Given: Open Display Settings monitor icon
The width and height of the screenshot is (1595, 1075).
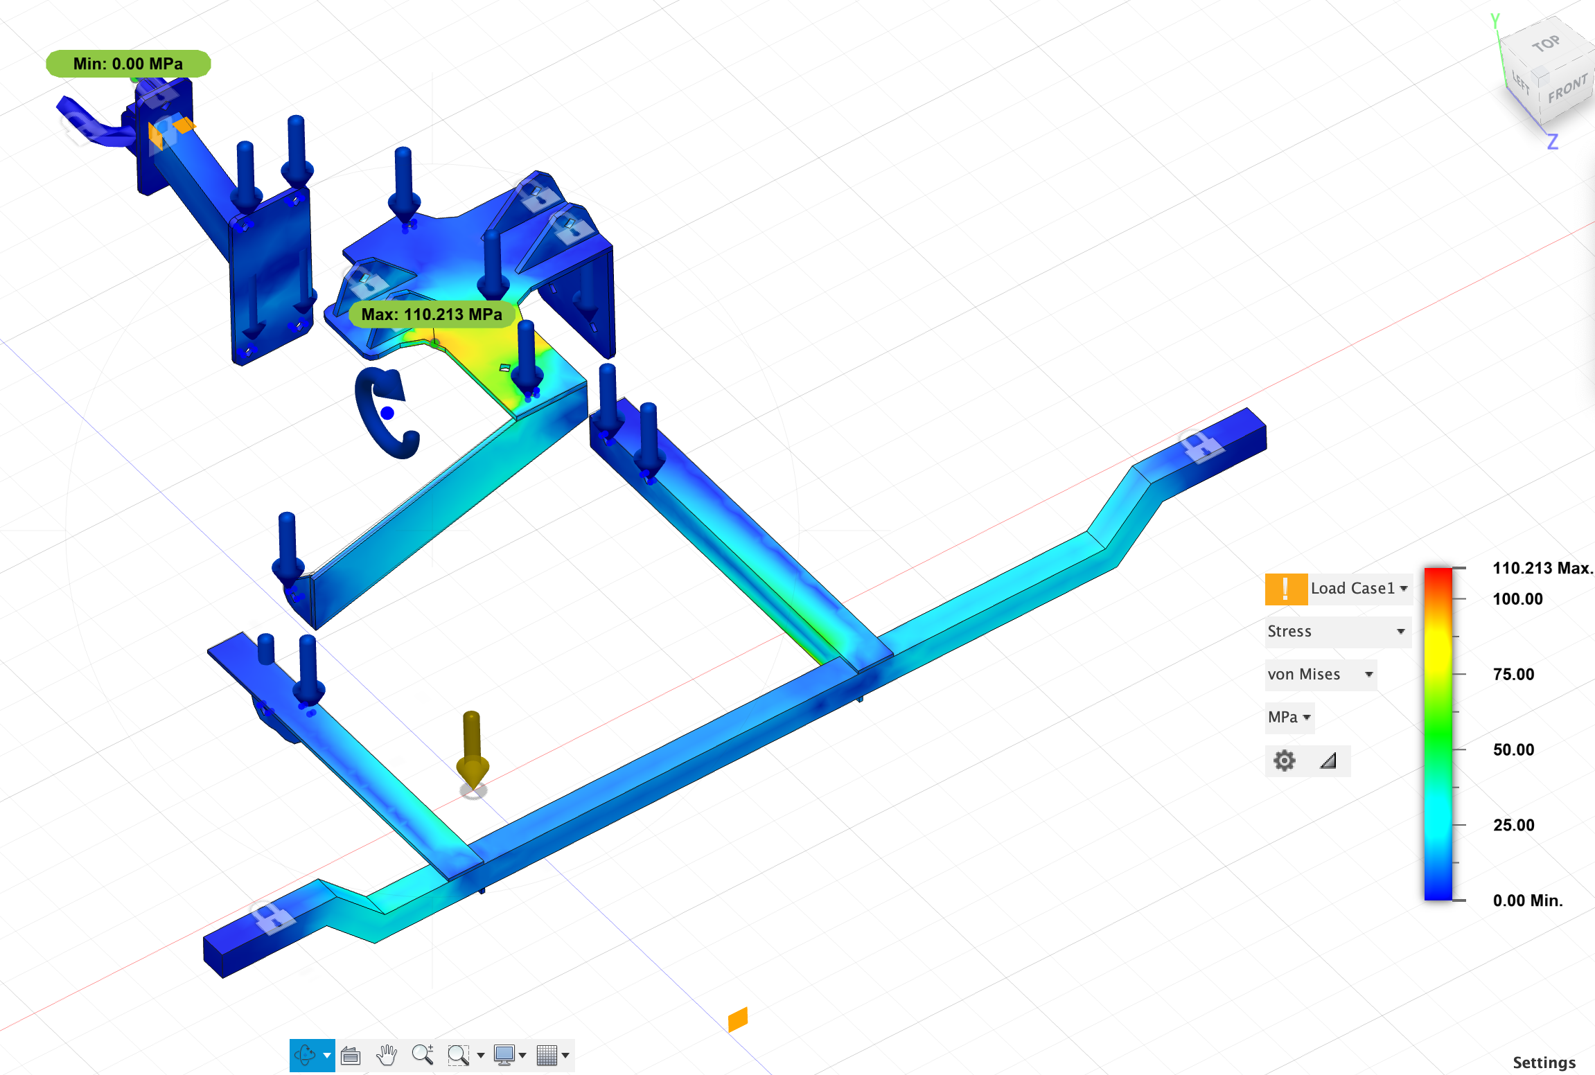Looking at the screenshot, I should click(504, 1055).
